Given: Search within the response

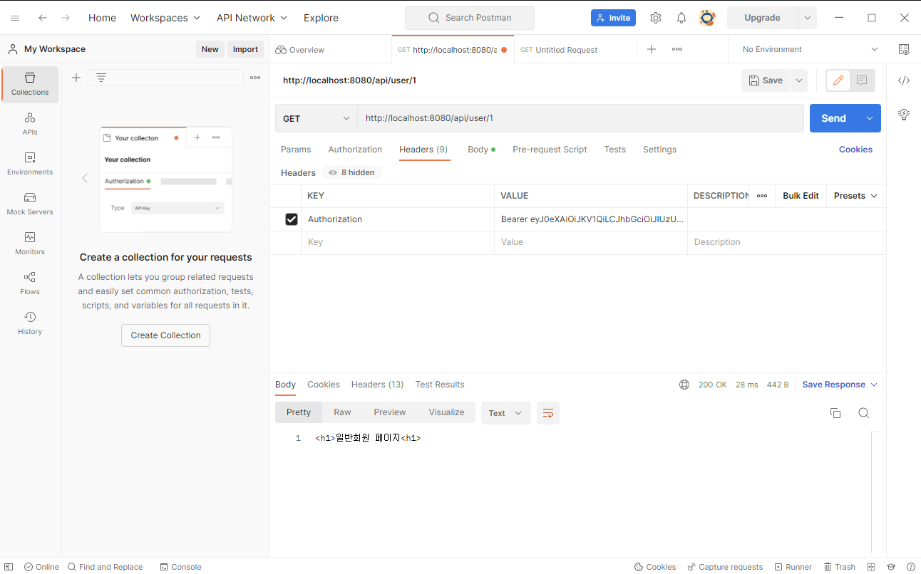Looking at the screenshot, I should [863, 412].
